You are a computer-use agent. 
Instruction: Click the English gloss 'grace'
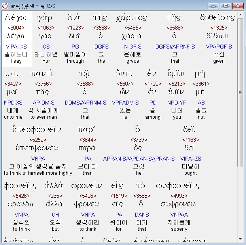pyautogui.click(x=133, y=61)
